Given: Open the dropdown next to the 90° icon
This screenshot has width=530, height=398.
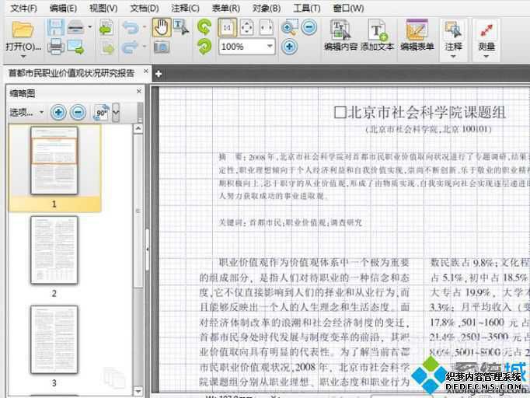Looking at the screenshot, I should 116,112.
